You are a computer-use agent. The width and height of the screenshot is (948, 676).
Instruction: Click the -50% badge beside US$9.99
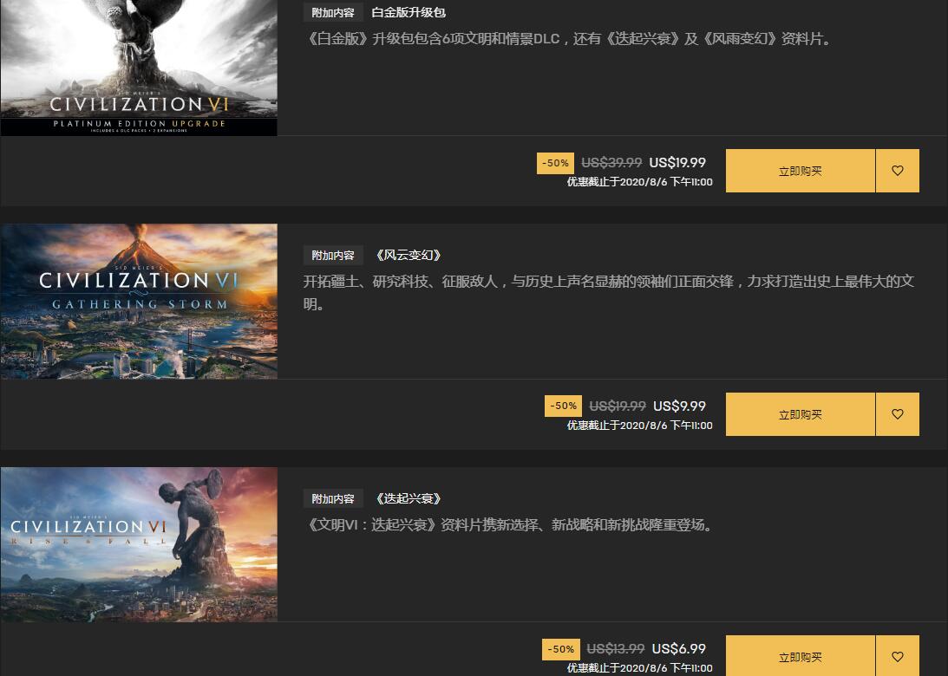(563, 406)
